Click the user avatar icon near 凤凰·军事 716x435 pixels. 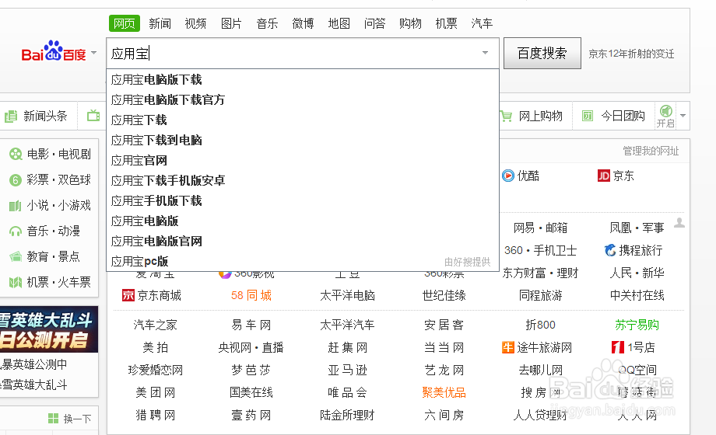coord(680,222)
